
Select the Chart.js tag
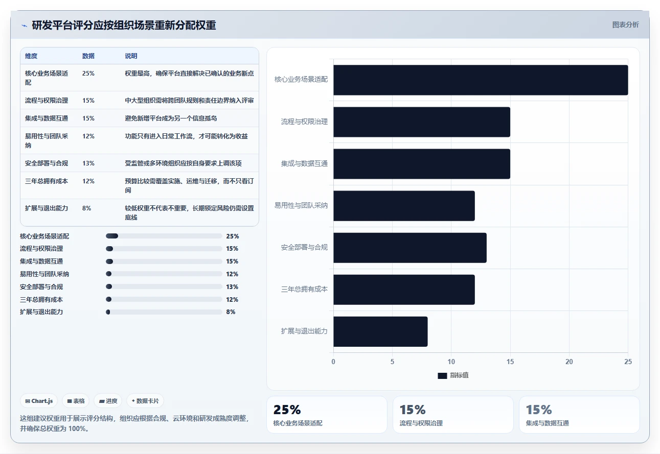(39, 401)
